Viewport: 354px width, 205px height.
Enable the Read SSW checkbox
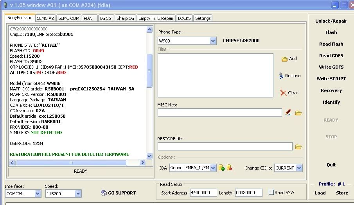(x=271, y=193)
